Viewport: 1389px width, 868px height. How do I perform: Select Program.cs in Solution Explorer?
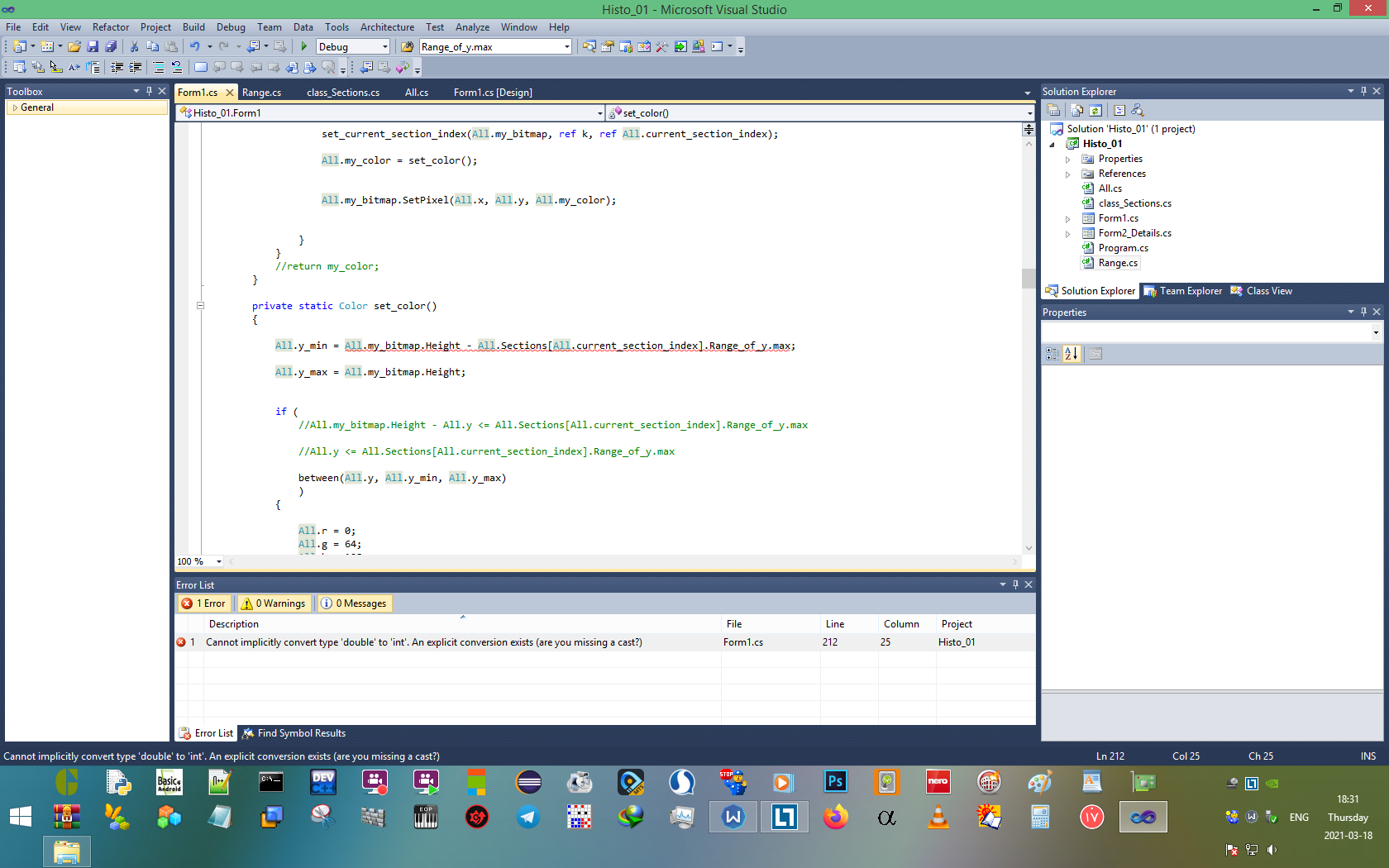(x=1123, y=248)
